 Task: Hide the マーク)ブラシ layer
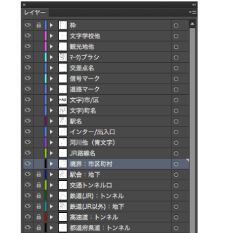[28, 57]
